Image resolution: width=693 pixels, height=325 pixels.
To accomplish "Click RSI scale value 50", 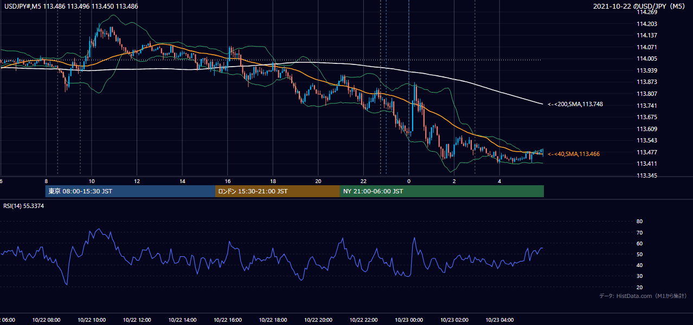I will [x=639, y=254].
